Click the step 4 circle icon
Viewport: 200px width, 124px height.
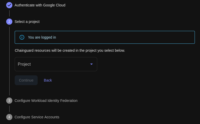[9, 117]
